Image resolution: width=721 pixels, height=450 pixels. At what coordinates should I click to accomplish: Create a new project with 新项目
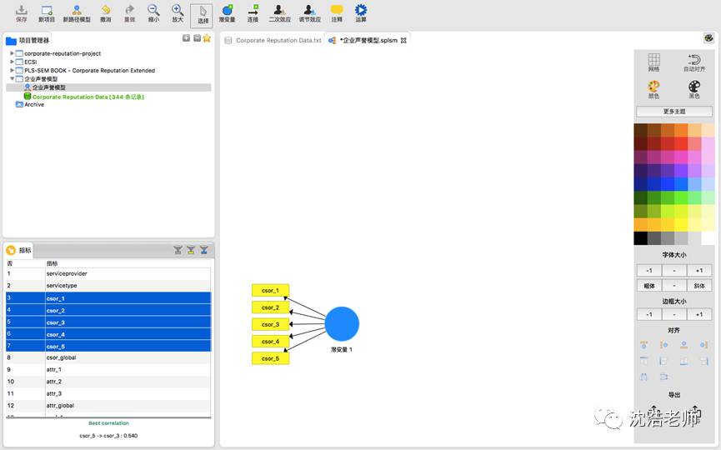(x=47, y=13)
